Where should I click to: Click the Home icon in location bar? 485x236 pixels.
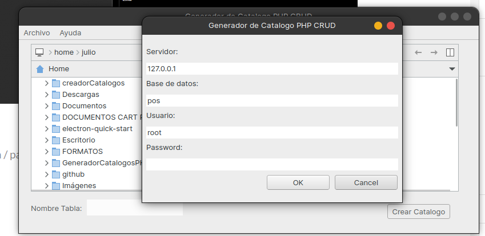[40, 69]
